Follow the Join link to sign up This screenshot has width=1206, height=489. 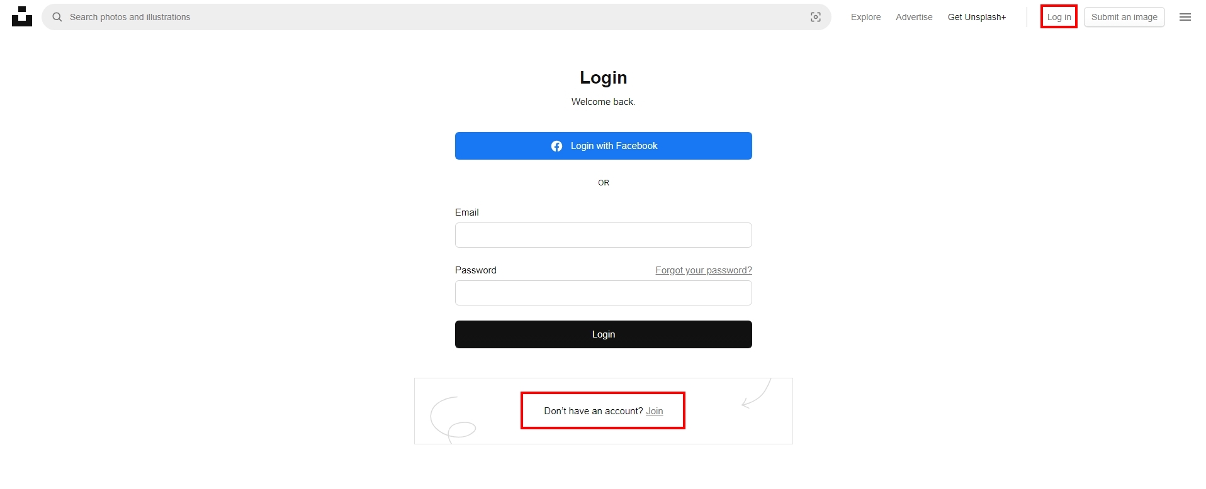tap(654, 411)
